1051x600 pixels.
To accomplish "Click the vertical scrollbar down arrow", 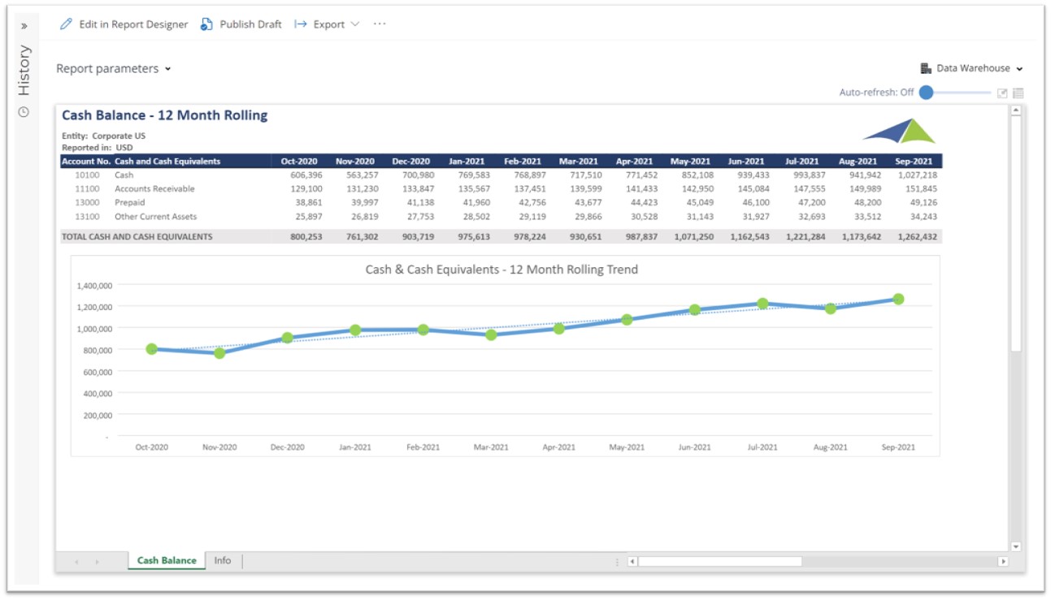I will 1015,547.
